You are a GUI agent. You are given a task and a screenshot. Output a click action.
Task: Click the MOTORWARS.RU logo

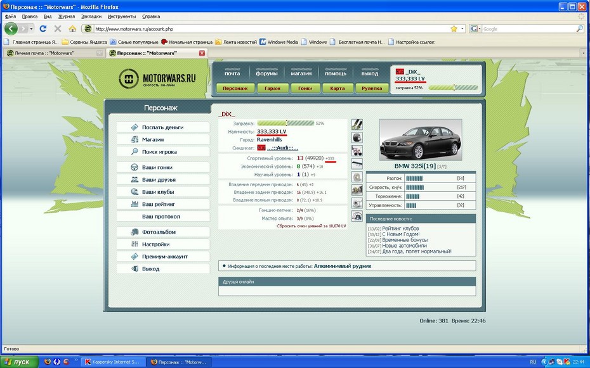pyautogui.click(x=157, y=79)
